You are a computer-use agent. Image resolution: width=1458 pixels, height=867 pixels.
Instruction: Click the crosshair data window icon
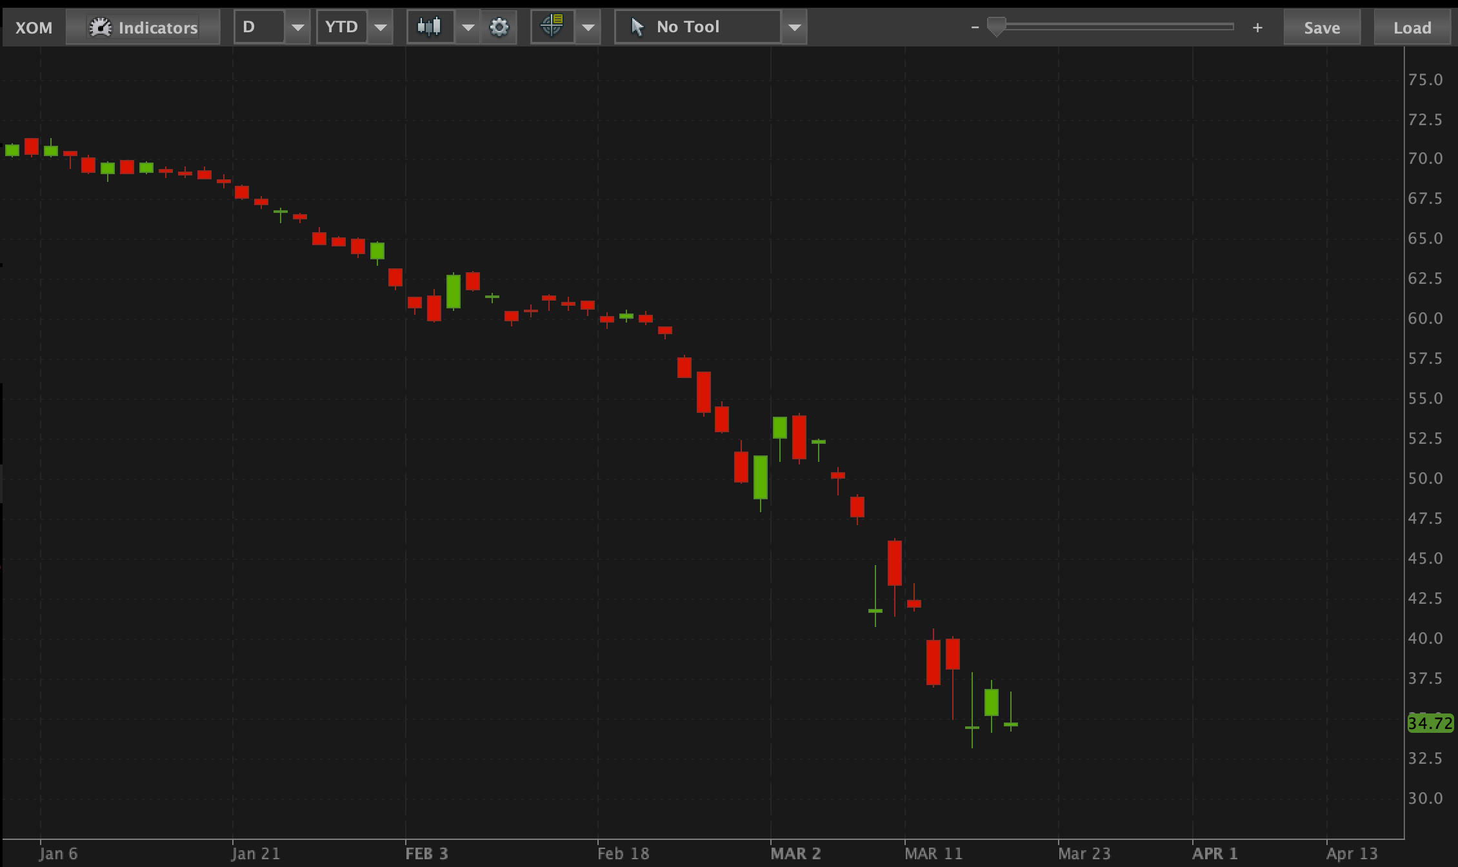tap(552, 27)
